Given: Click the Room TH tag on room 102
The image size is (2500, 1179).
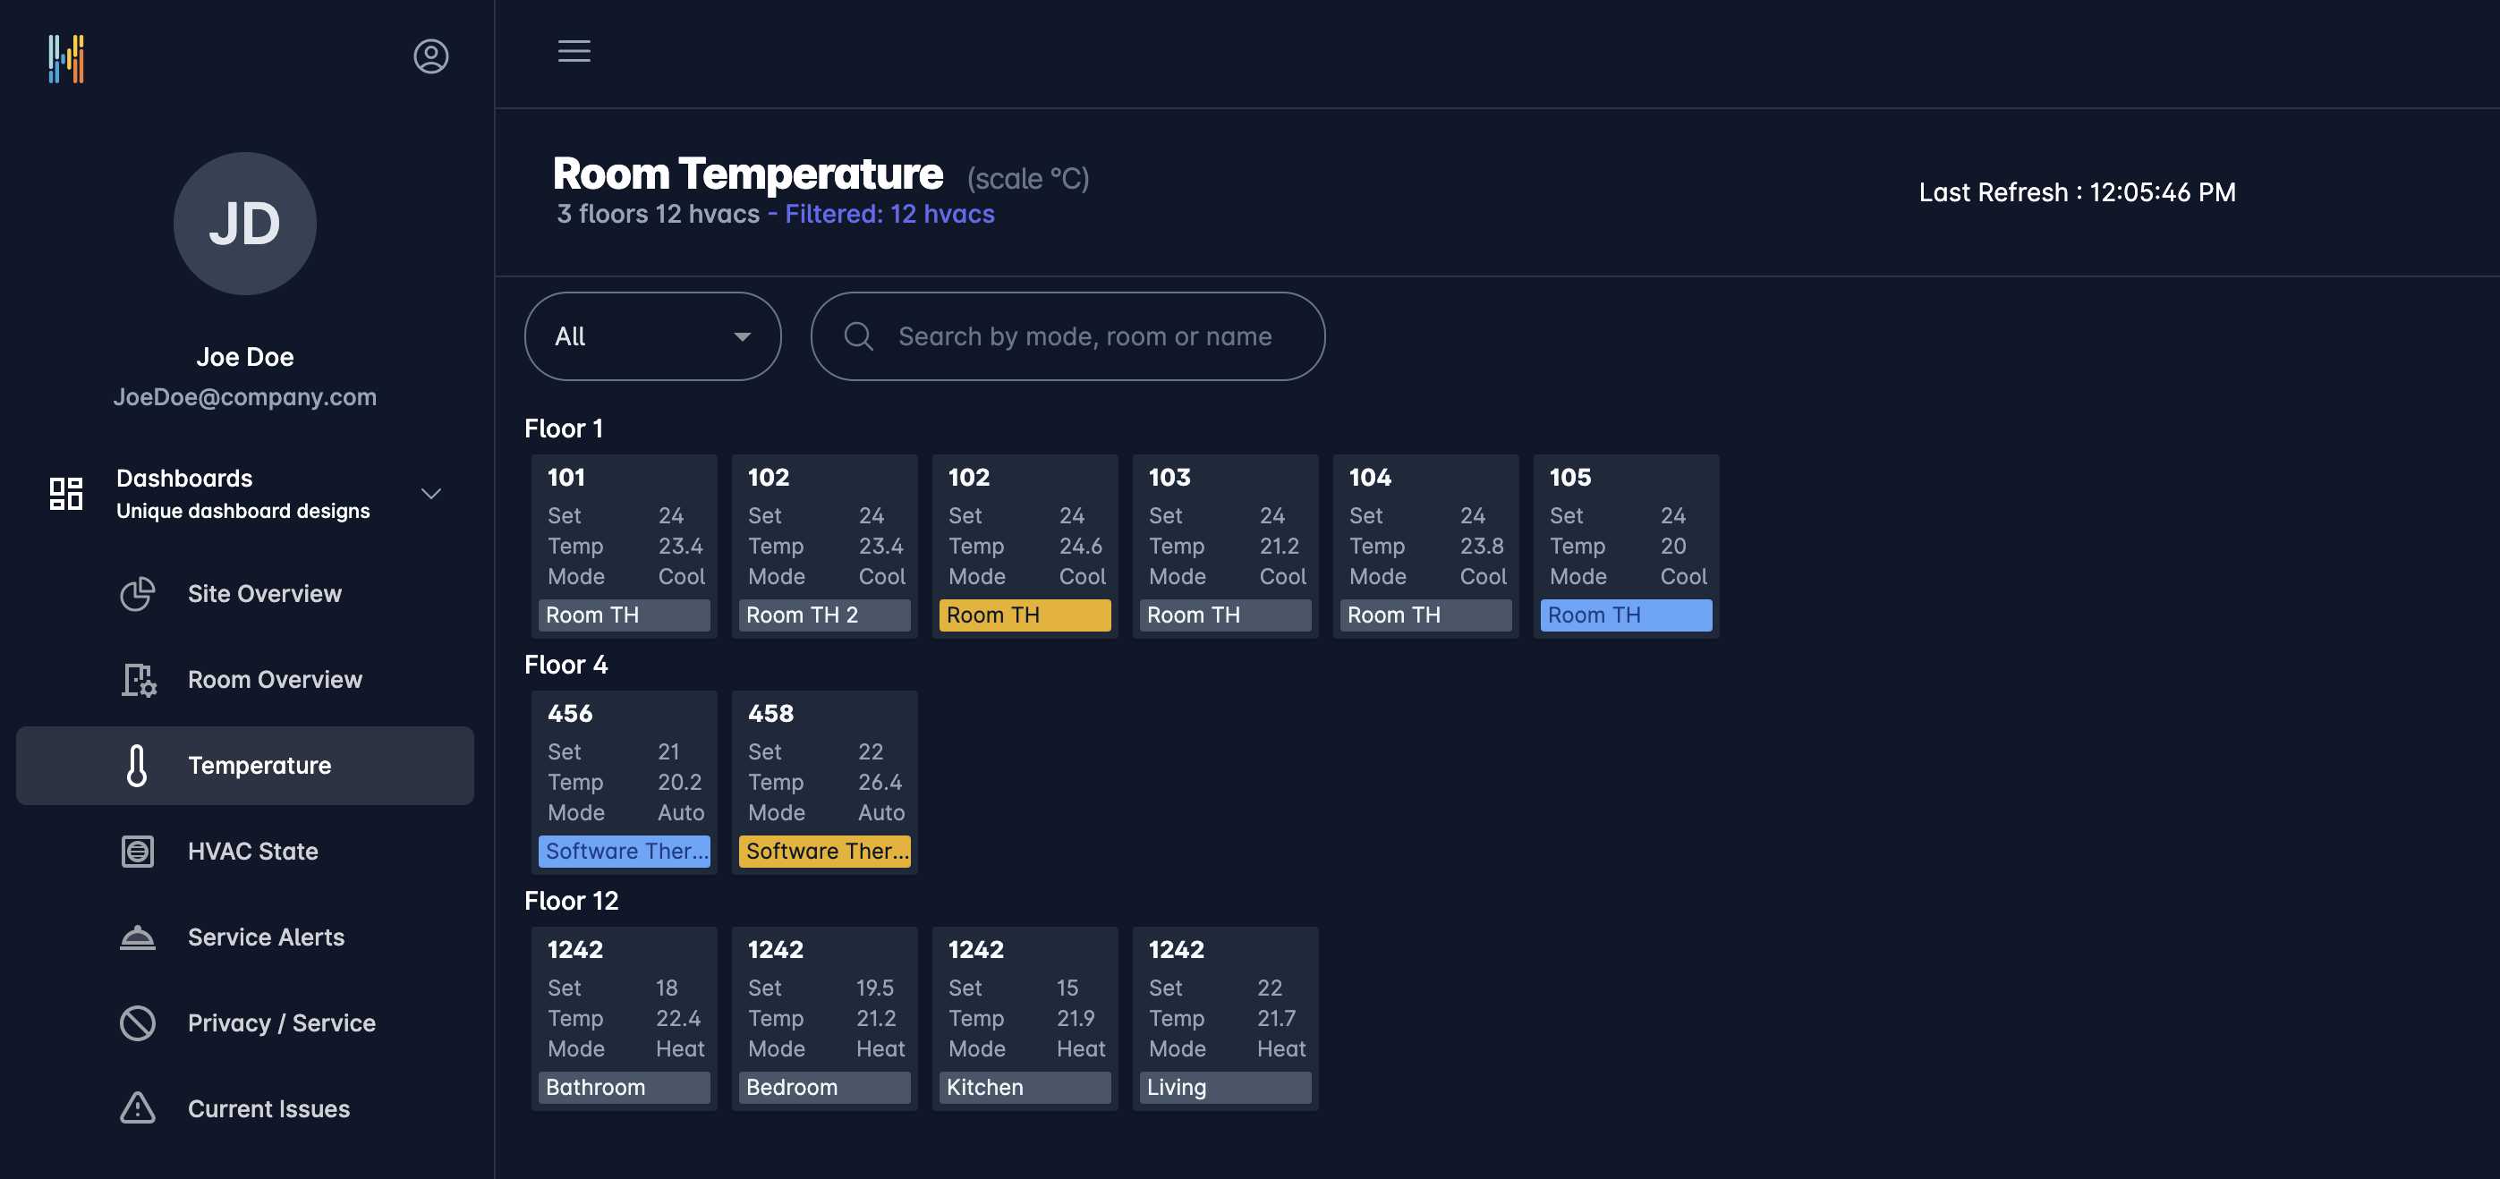Looking at the screenshot, I should (x=1025, y=615).
